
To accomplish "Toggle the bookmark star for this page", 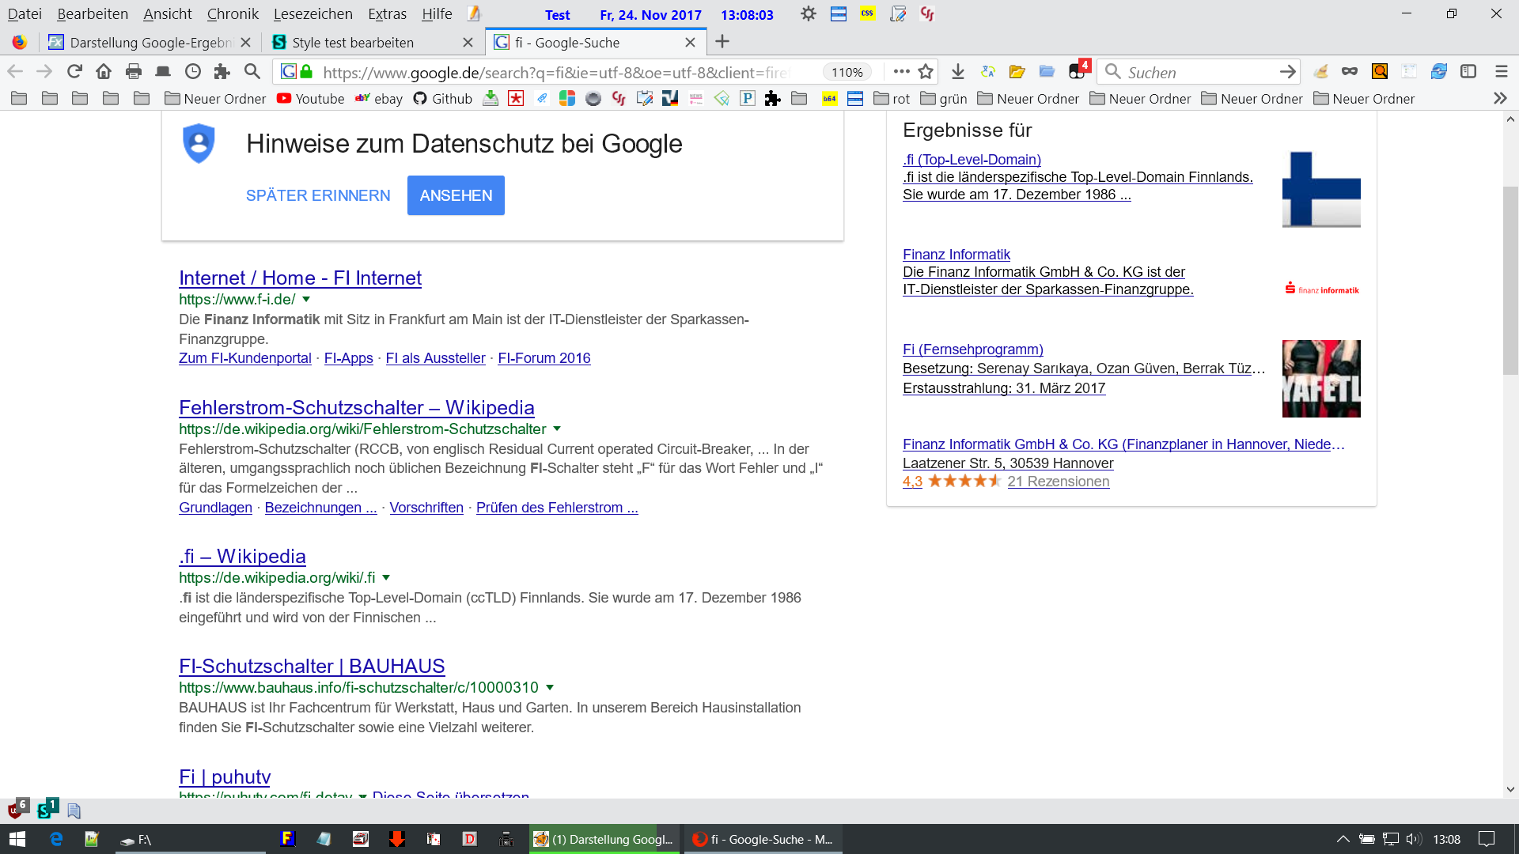I will tap(926, 72).
